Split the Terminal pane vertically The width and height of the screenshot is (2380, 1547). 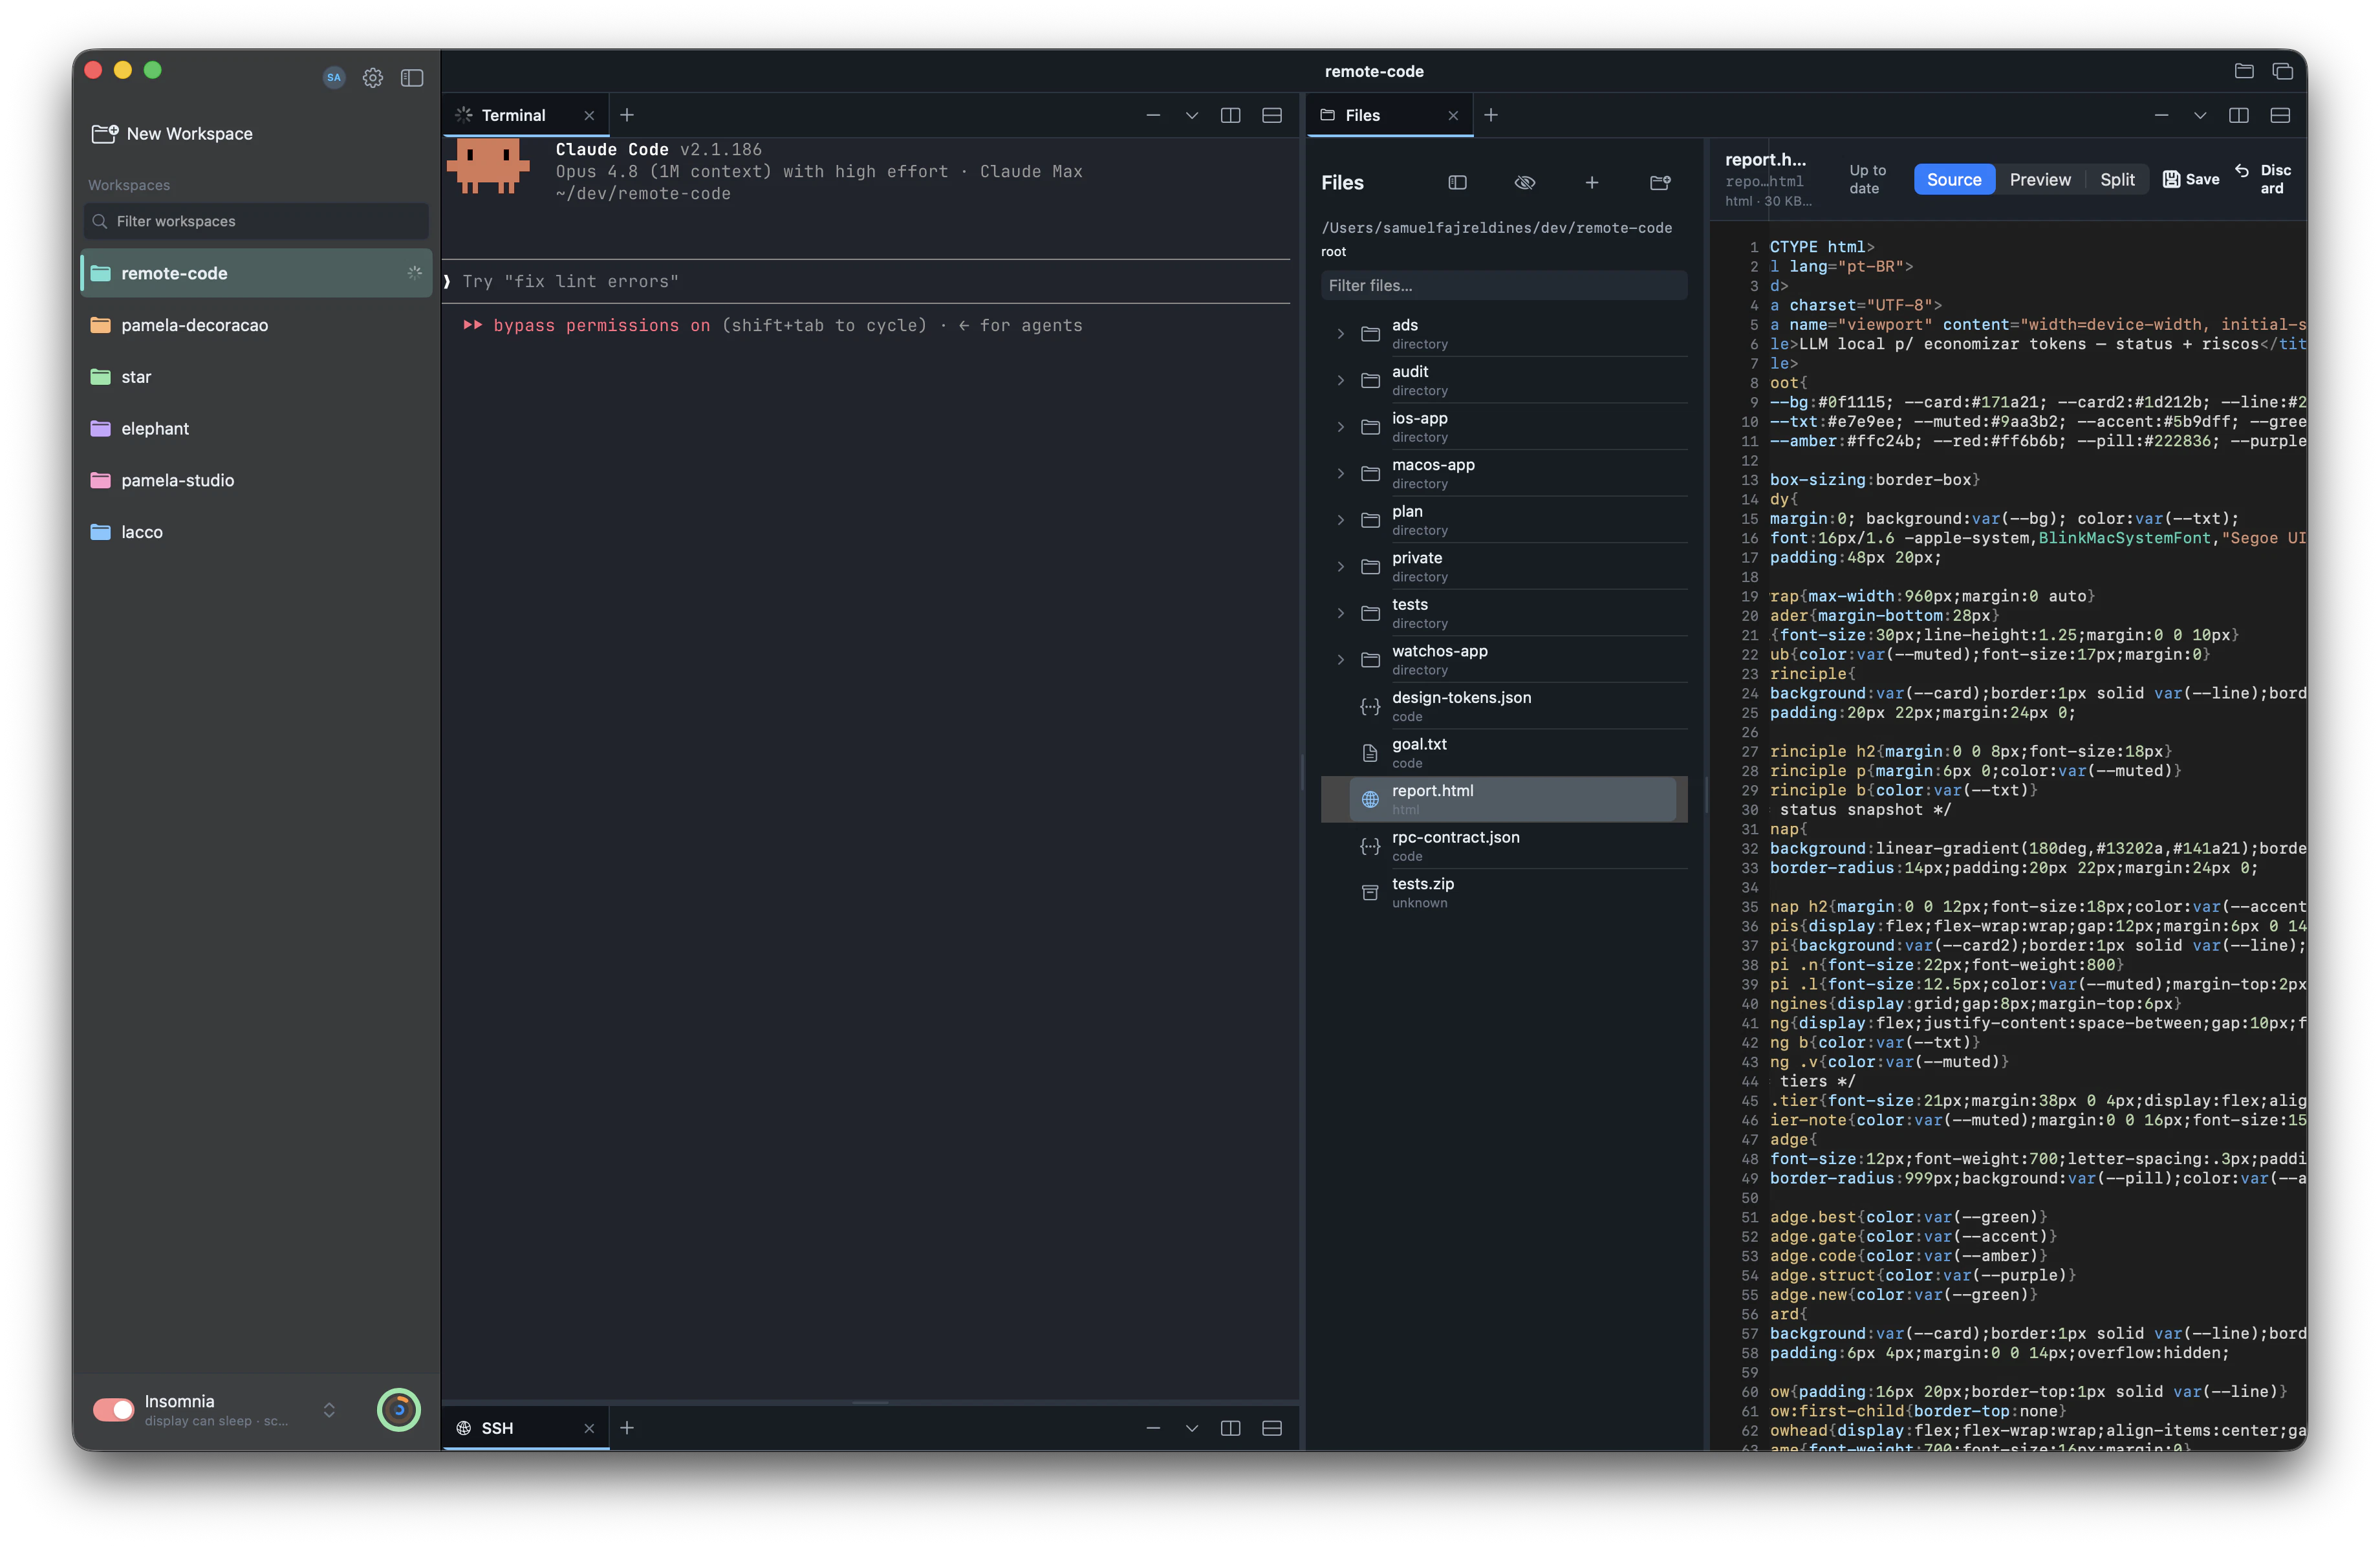(x=1230, y=115)
